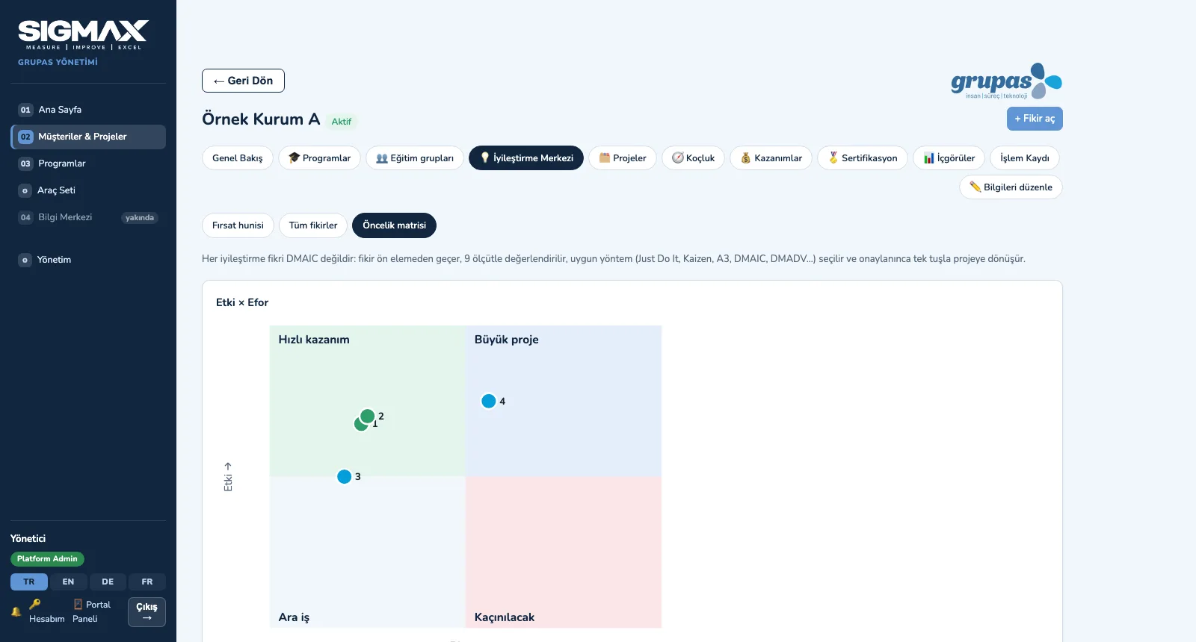Select the Öncelik matrisi view
The image size is (1196, 642).
click(x=394, y=225)
